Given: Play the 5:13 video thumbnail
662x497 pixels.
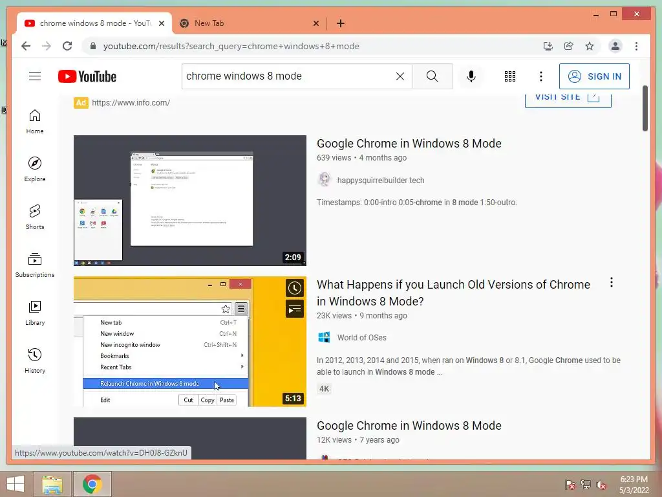Looking at the screenshot, I should [x=190, y=342].
